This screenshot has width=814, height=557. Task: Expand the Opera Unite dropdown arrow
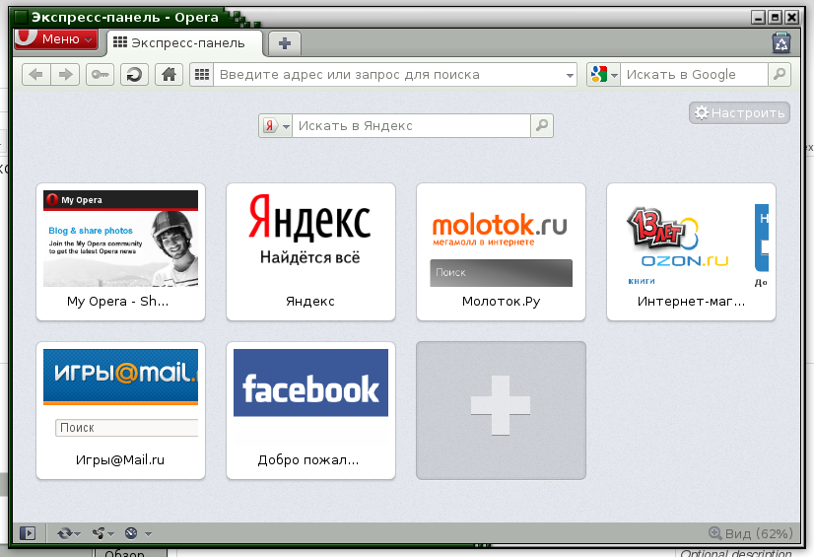coord(110,534)
